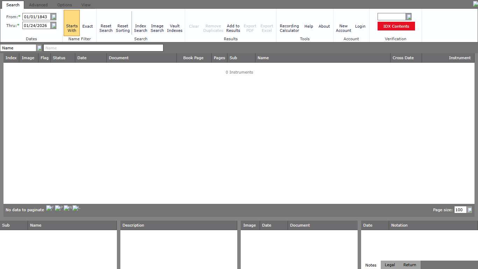Viewport: 478px width, 269px height.
Task: Open the From date calendar picker
Action: tap(54, 17)
